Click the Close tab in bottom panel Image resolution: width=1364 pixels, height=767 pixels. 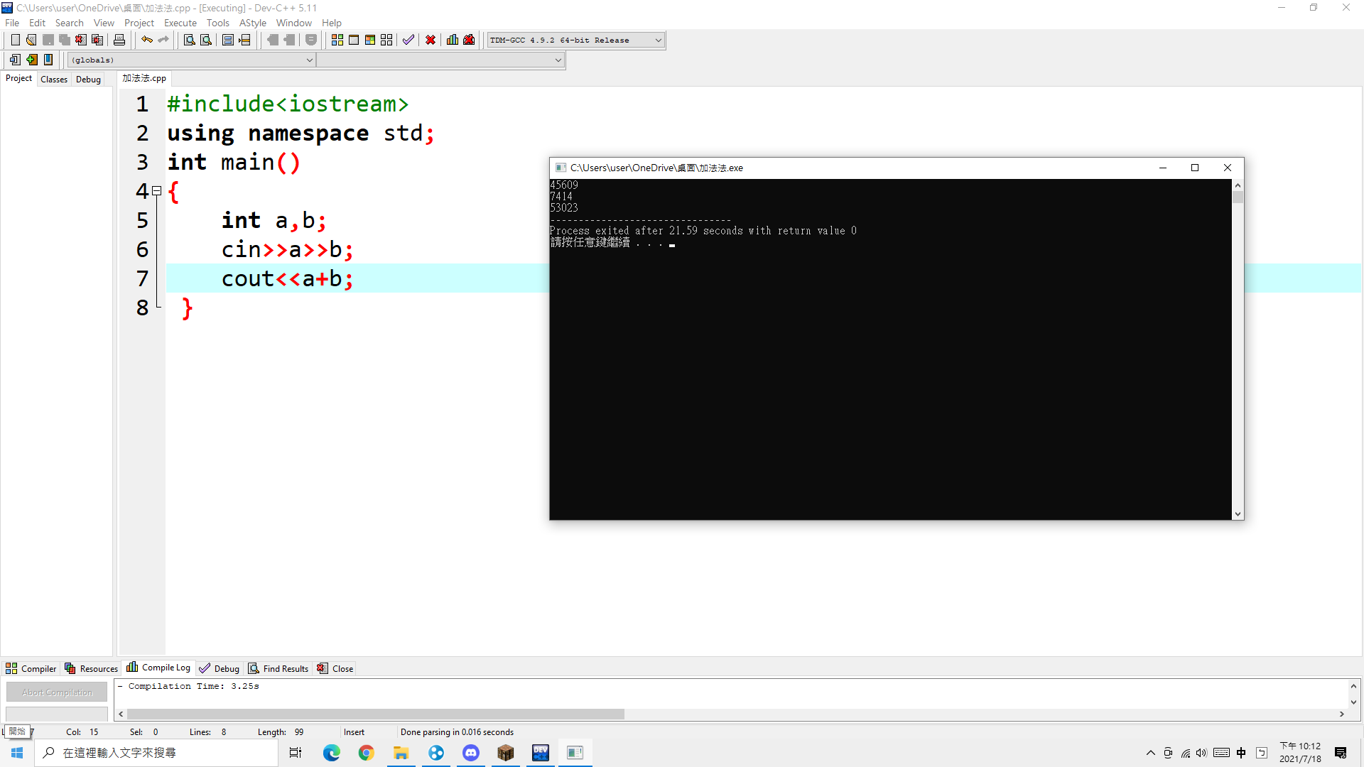(335, 668)
